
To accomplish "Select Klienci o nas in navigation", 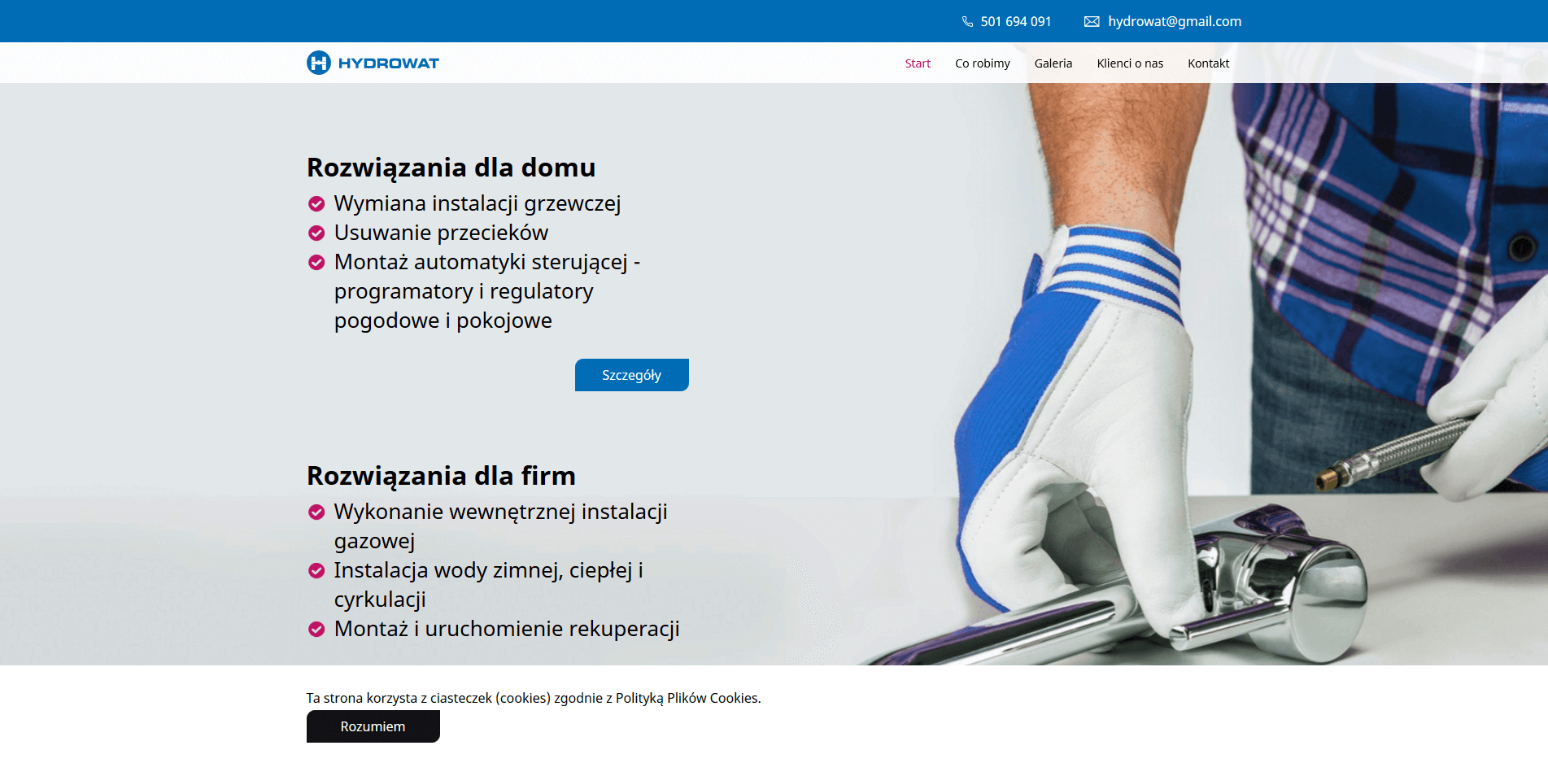I will click(1129, 63).
